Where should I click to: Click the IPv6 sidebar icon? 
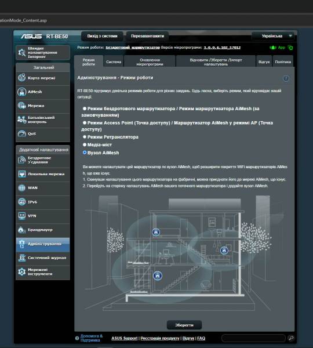(x=22, y=202)
